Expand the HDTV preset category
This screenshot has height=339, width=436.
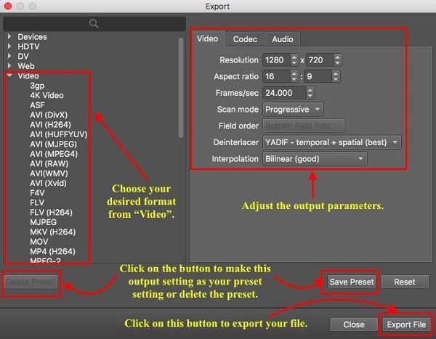coord(9,46)
